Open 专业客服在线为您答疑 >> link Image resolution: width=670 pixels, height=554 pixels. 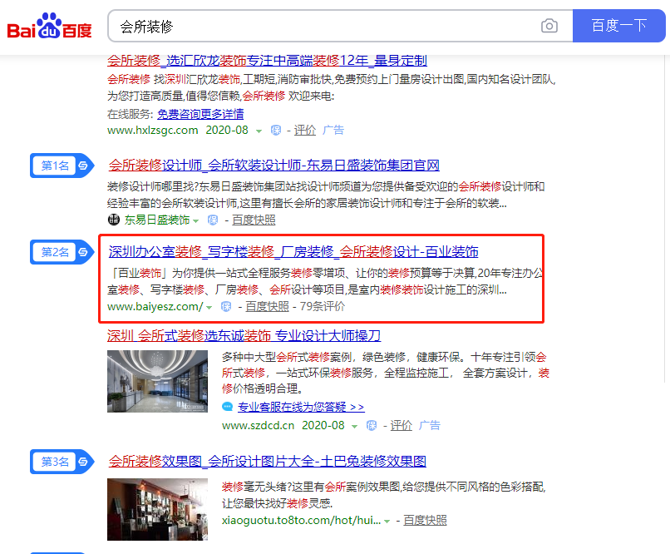pos(301,407)
